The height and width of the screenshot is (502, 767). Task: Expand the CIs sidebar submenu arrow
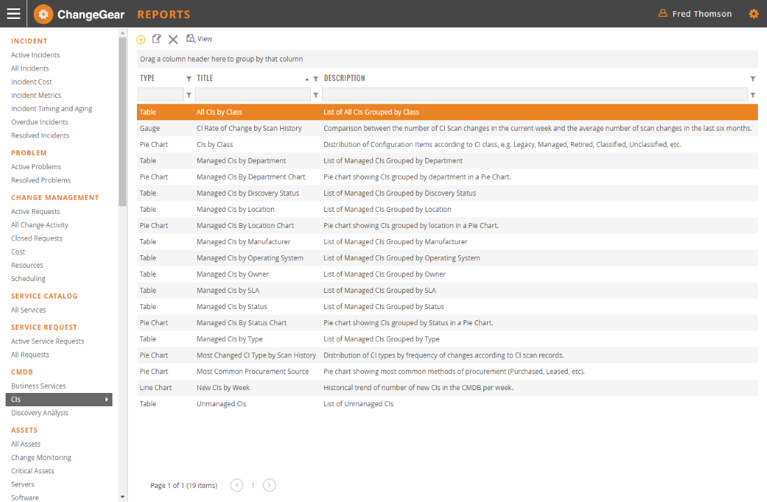point(107,400)
